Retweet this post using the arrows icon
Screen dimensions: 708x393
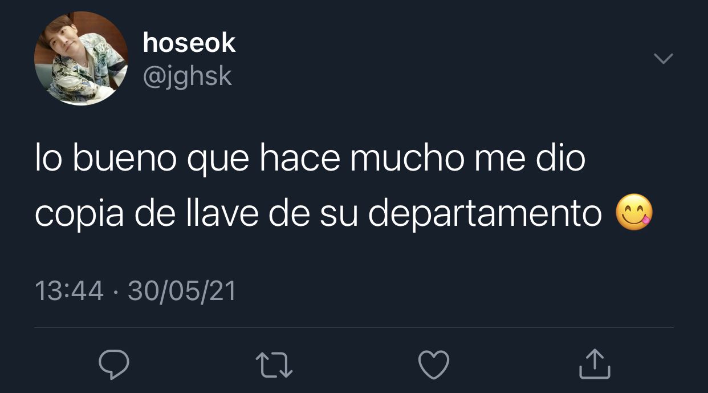274,365
